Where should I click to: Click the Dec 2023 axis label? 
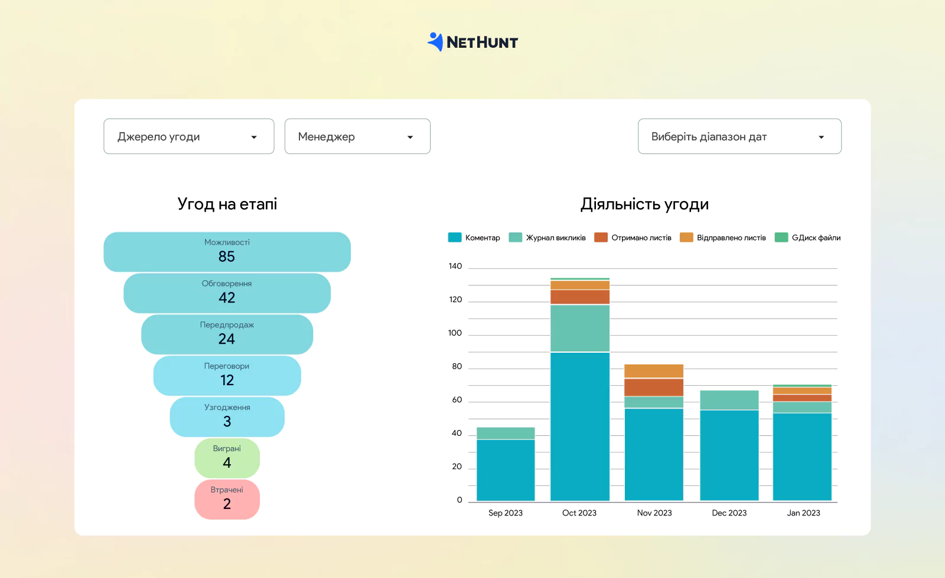coord(729,513)
